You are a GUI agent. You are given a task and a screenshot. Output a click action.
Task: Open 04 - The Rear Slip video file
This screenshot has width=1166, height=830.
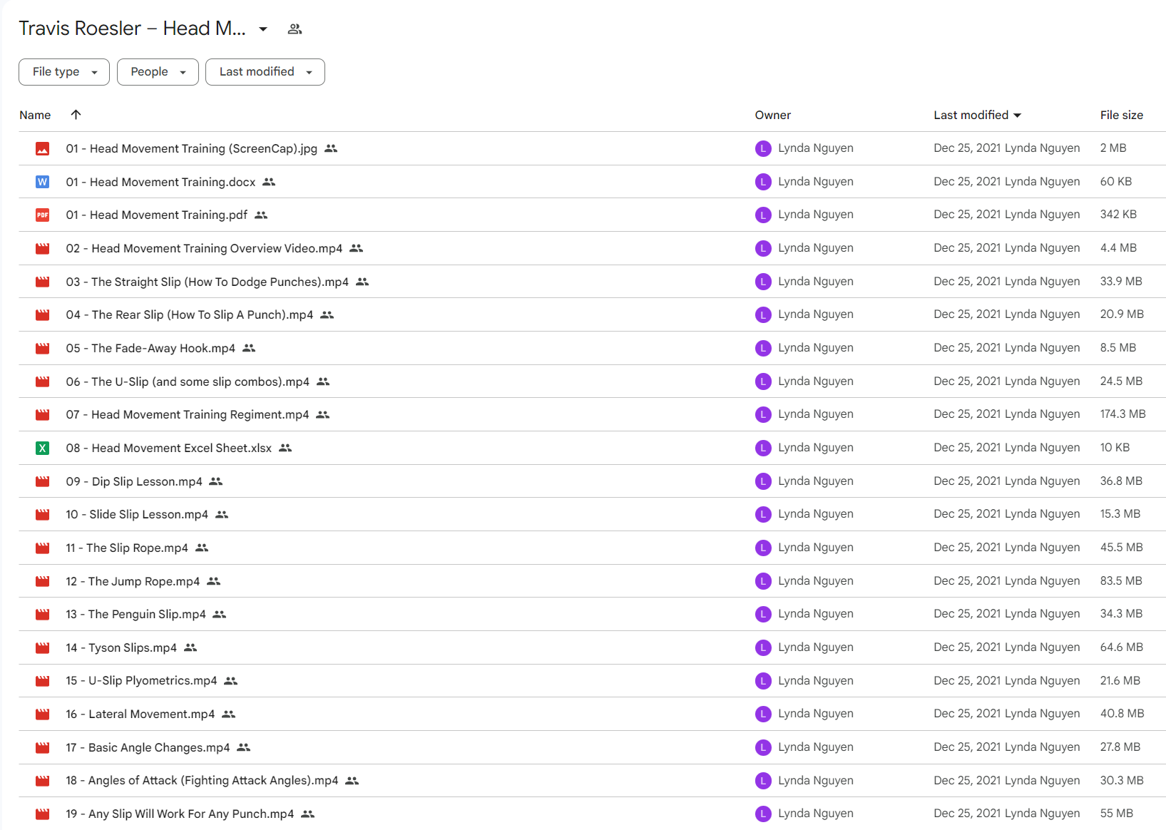point(190,315)
